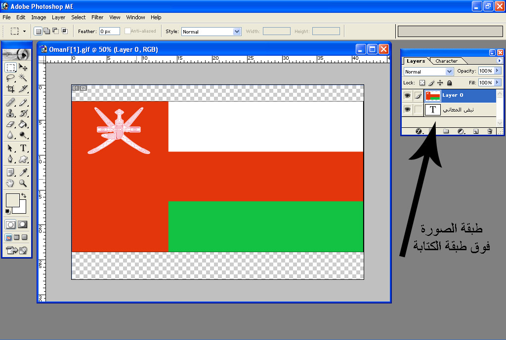
Task: Select the Rectangular Marquee tool in the toolbox
Action: click(x=10, y=67)
